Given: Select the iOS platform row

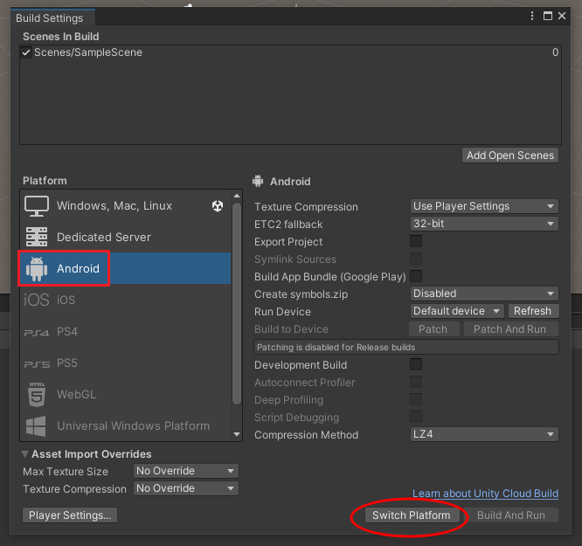Looking at the screenshot, I should [126, 300].
